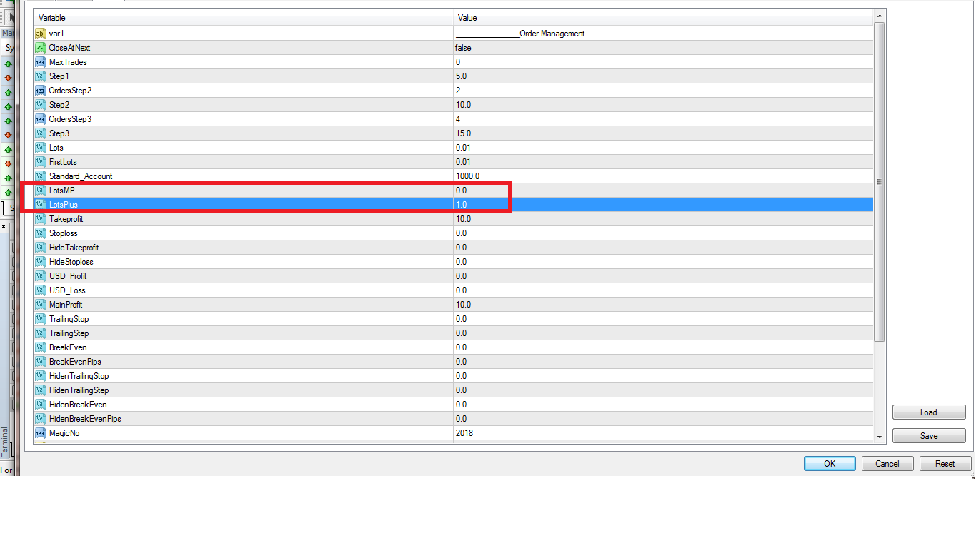Viewport: 976px width, 548px height.
Task: Click the icon next to Takeprofit variable
Action: click(41, 219)
